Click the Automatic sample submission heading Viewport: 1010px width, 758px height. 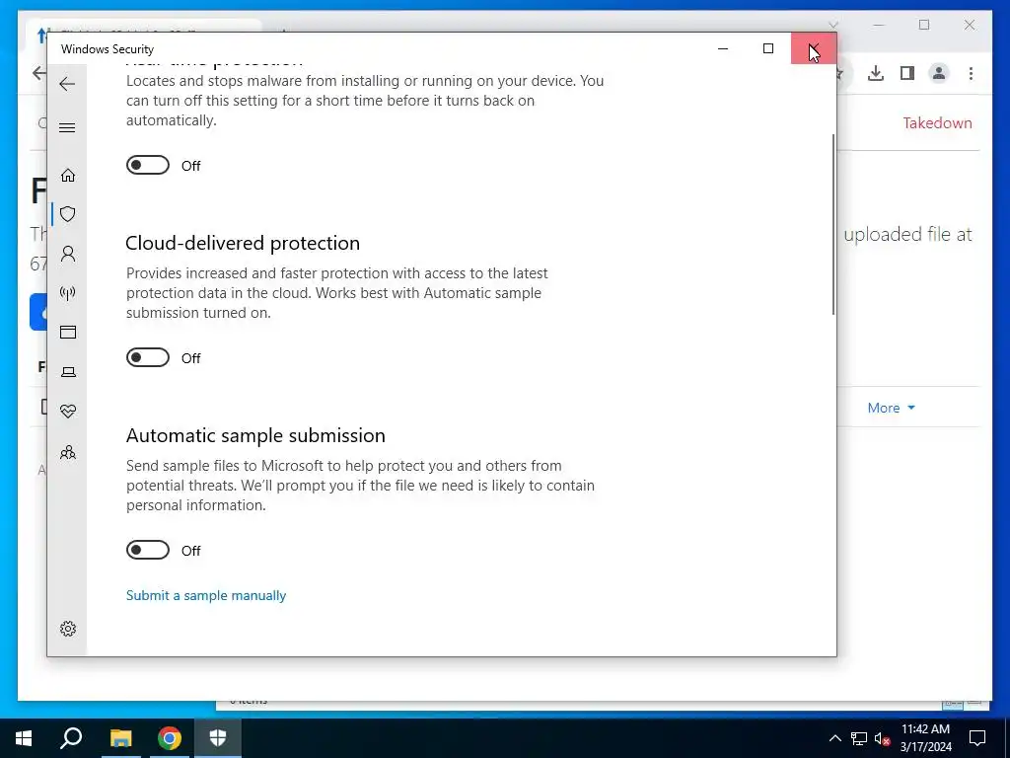255,435
